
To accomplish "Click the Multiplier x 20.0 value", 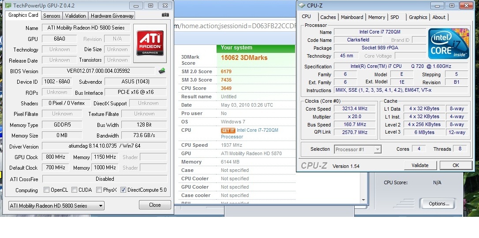I will [355, 116].
